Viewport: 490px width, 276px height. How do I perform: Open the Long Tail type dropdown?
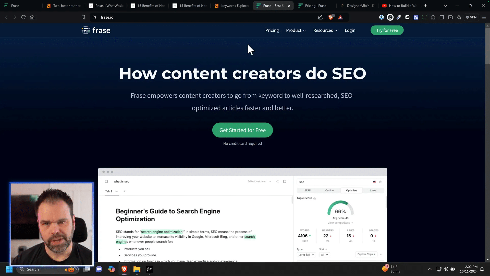[x=306, y=255]
